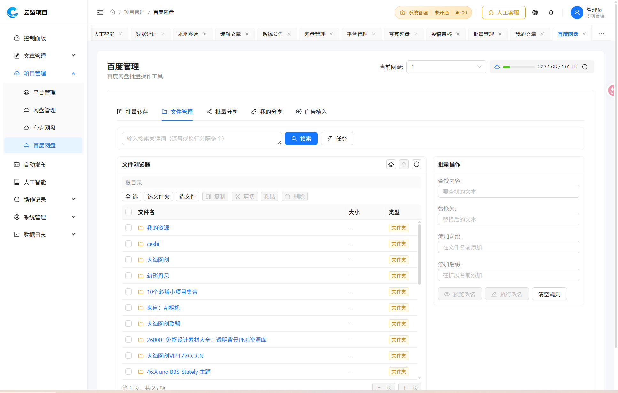Check the 我的资源 row checkbox
618x393 pixels.
click(128, 228)
